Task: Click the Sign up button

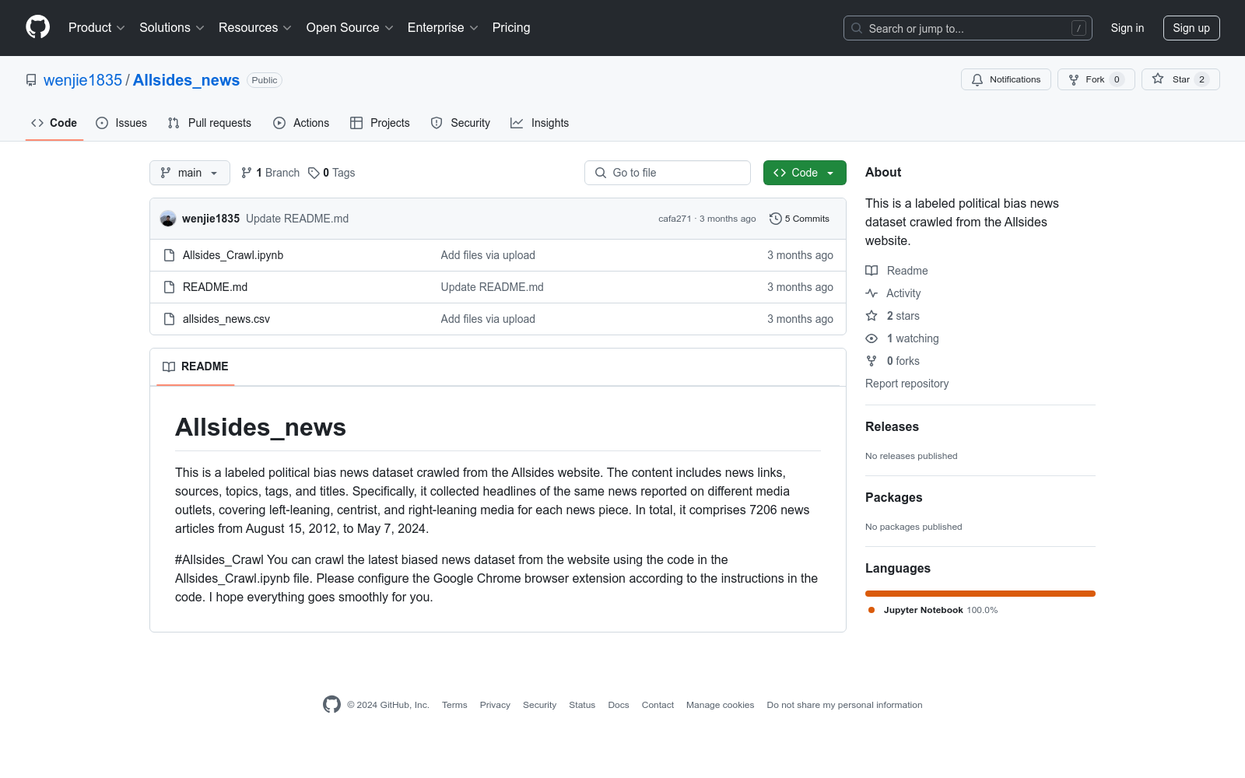Action: [x=1191, y=28]
